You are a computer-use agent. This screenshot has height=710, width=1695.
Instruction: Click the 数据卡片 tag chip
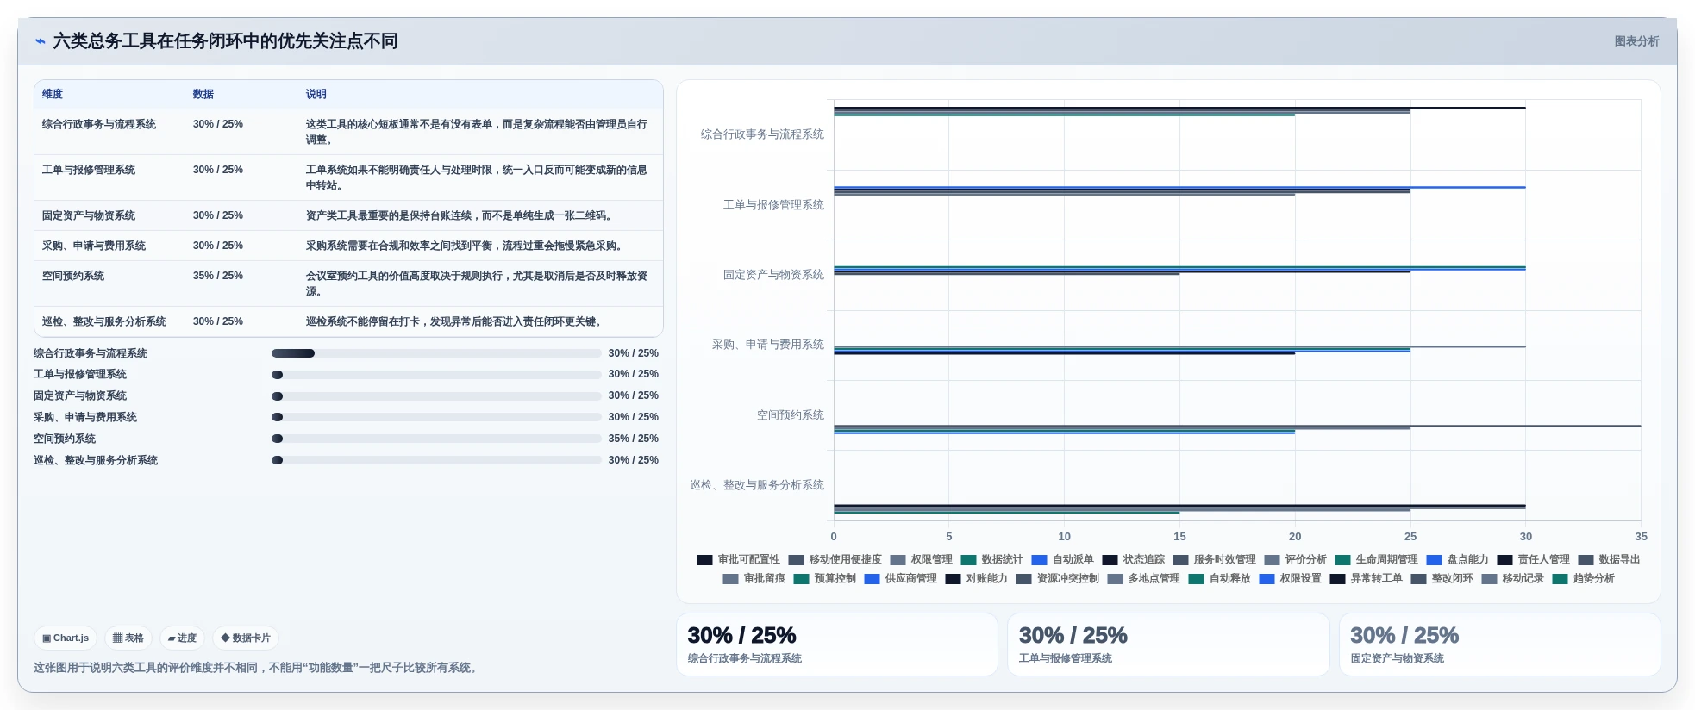246,638
